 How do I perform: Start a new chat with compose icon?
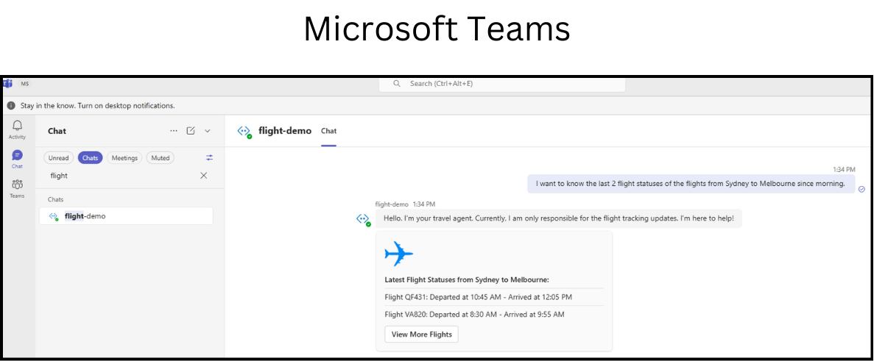tap(191, 131)
